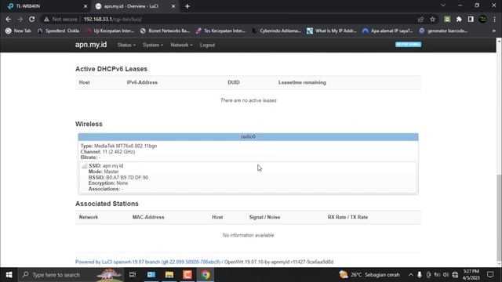502x282 pixels.
Task: Expand the Status dropdown menu
Action: [126, 45]
